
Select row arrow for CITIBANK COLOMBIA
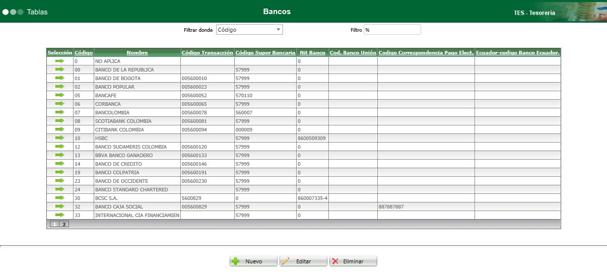(60, 129)
